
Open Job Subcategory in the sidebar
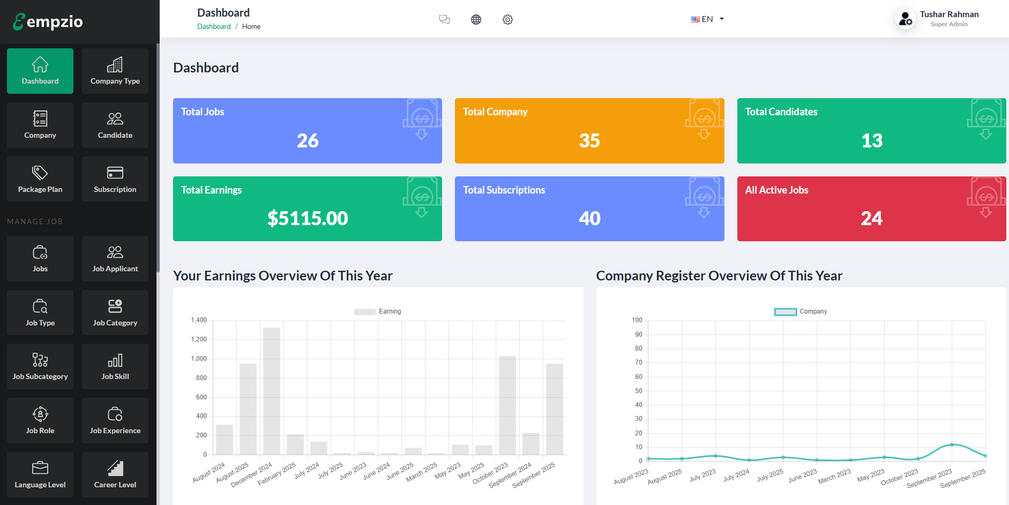pos(40,366)
